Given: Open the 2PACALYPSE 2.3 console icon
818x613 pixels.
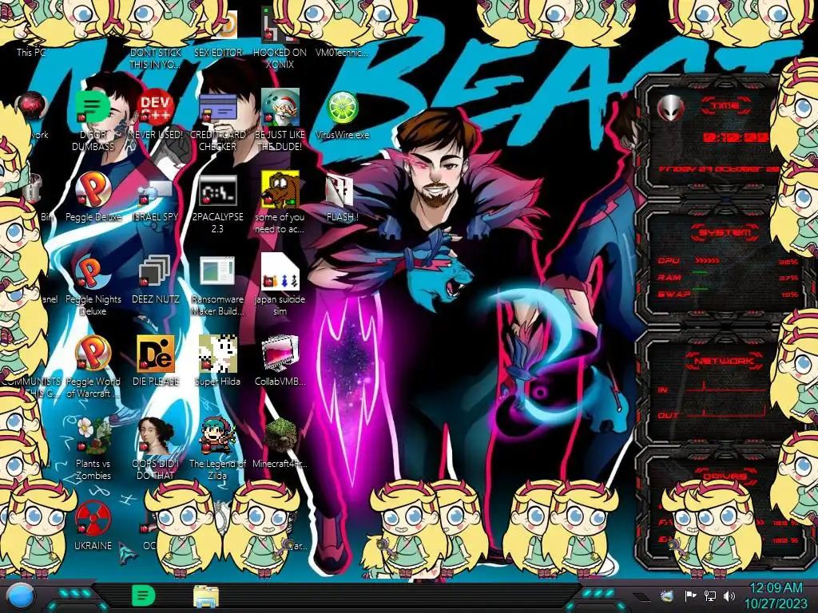Looking at the screenshot, I should coord(217,191).
